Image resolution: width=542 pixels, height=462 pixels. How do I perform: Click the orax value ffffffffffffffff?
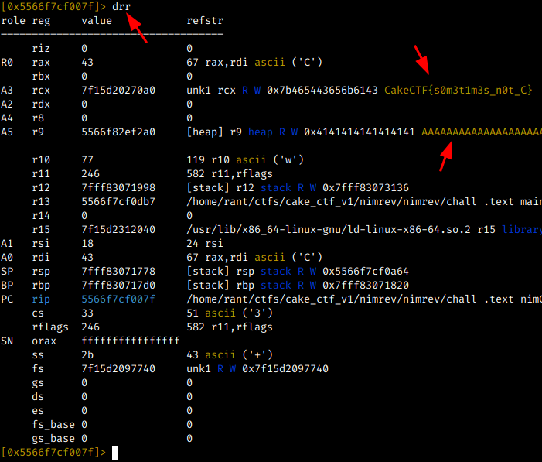click(x=131, y=341)
